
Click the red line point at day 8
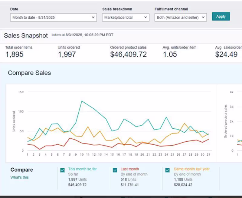click(70, 138)
